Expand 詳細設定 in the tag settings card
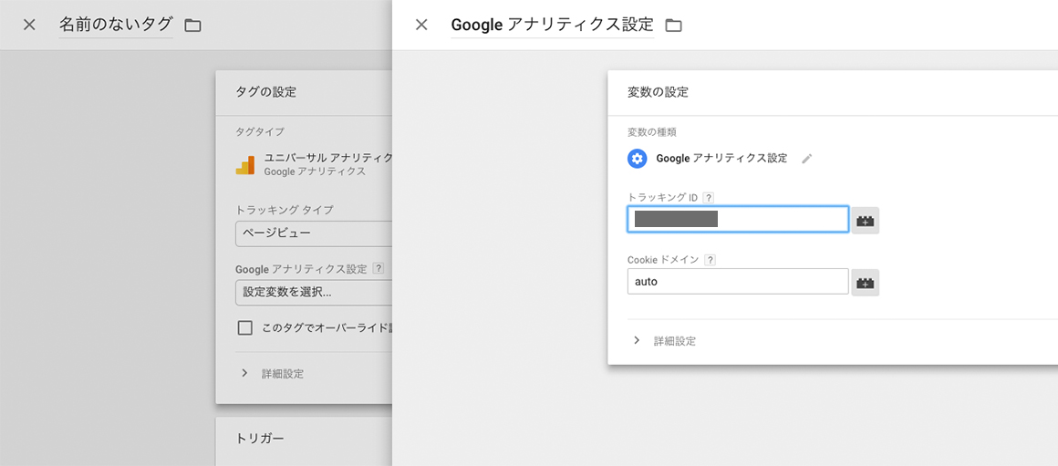Screen dimensions: 1058x466 click(x=273, y=374)
